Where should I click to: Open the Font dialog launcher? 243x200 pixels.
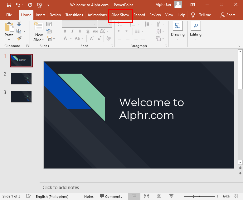(112, 46)
